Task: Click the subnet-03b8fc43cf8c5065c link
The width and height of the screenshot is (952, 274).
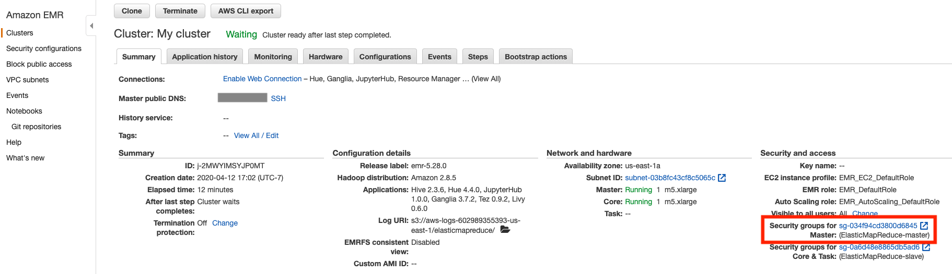Action: point(670,178)
